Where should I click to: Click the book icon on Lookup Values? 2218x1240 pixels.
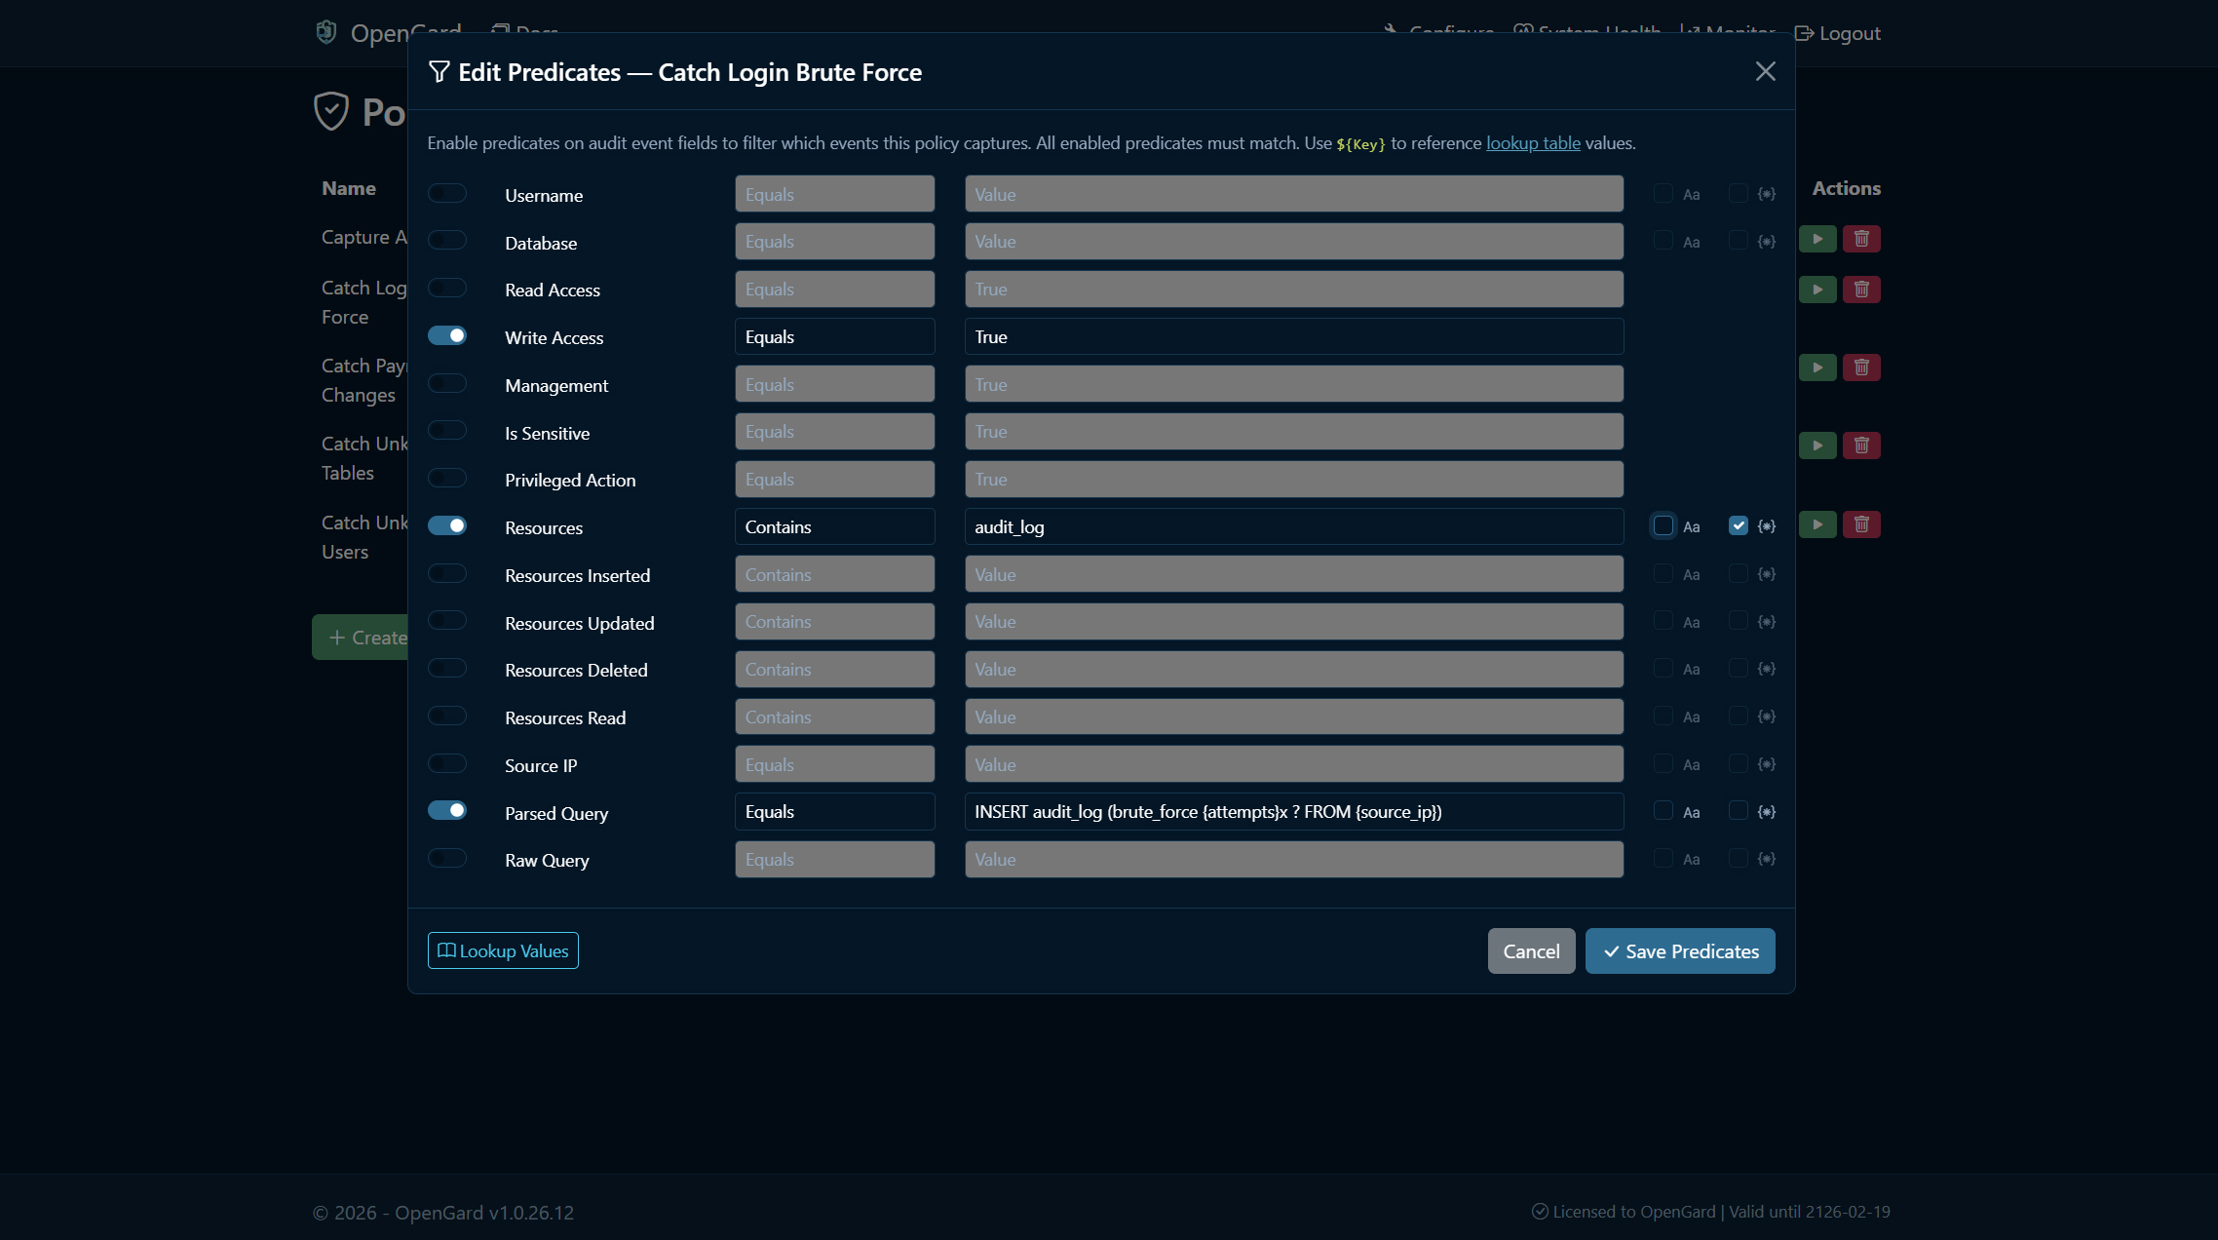446,950
